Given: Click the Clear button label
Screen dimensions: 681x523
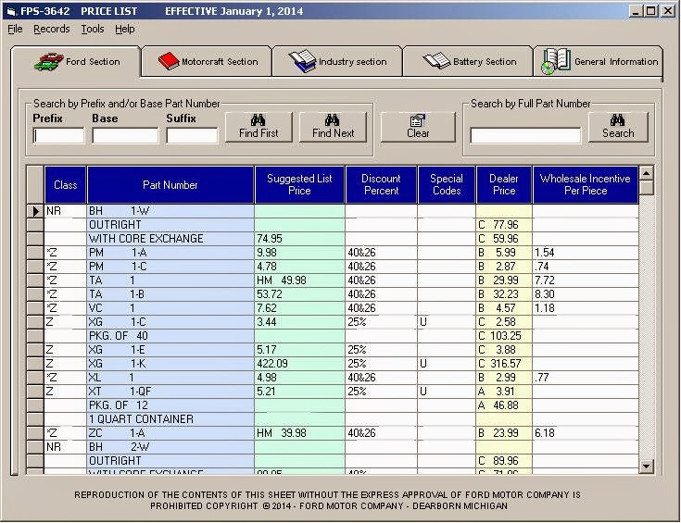Looking at the screenshot, I should pos(418,132).
